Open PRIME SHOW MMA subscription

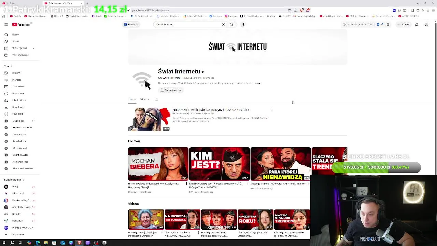pos(23,228)
